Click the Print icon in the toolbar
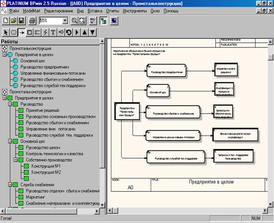The width and height of the screenshot is (274, 223). [32, 21]
